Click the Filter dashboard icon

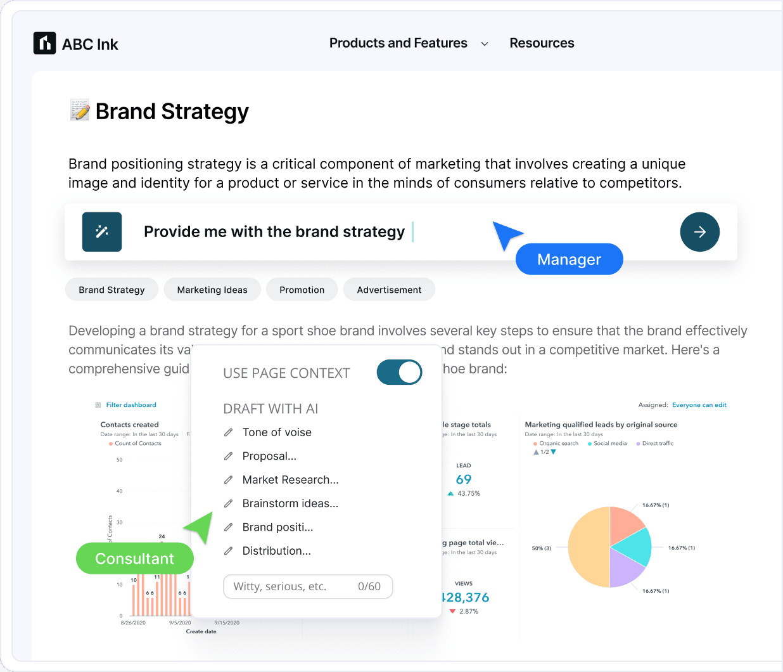pyautogui.click(x=98, y=405)
